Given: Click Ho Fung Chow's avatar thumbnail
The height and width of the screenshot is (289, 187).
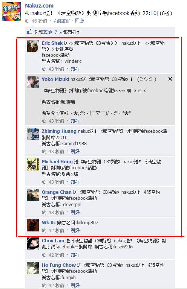Looking at the screenshot, I should click(33, 268).
